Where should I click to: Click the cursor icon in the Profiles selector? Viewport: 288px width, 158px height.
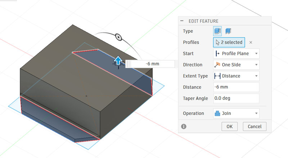(x=218, y=42)
